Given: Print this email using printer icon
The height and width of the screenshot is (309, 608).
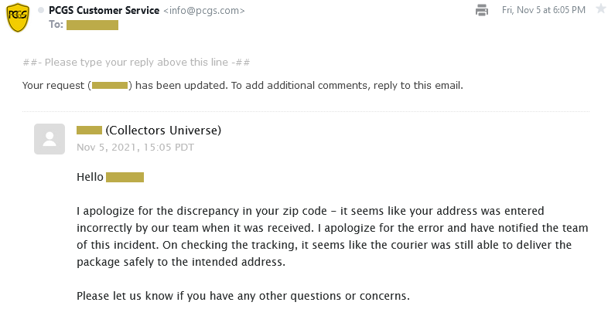Looking at the screenshot, I should point(482,10).
